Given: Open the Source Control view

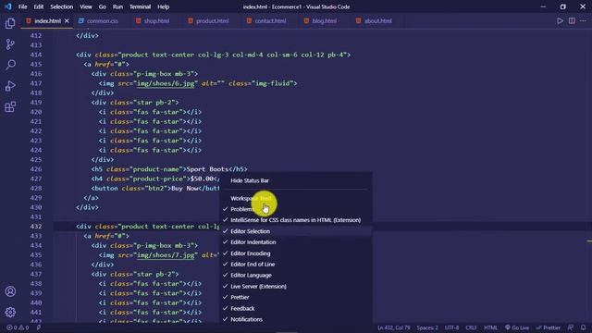Looking at the screenshot, I should point(10,44).
